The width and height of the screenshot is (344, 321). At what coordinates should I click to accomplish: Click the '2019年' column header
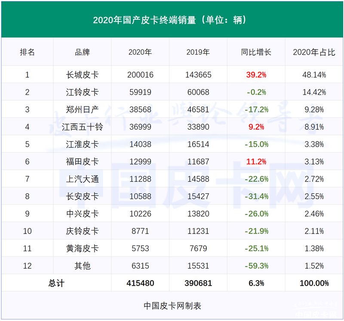(198, 52)
